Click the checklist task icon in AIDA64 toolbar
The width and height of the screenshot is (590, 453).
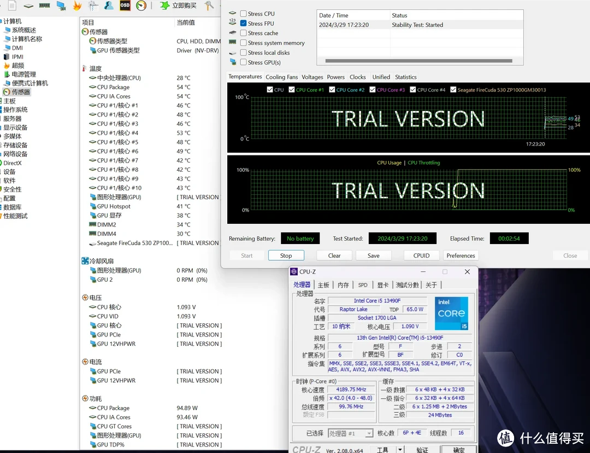click(x=93, y=5)
